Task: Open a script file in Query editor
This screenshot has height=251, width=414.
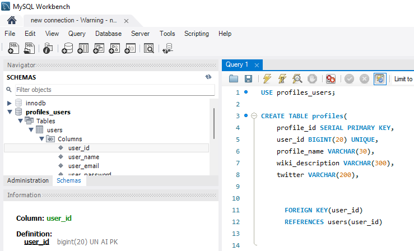Action: click(x=234, y=78)
